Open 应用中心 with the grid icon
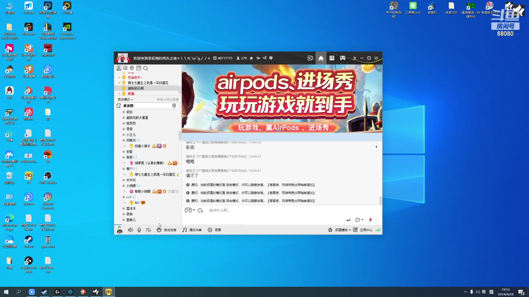529x297 pixels. pyautogui.click(x=355, y=230)
